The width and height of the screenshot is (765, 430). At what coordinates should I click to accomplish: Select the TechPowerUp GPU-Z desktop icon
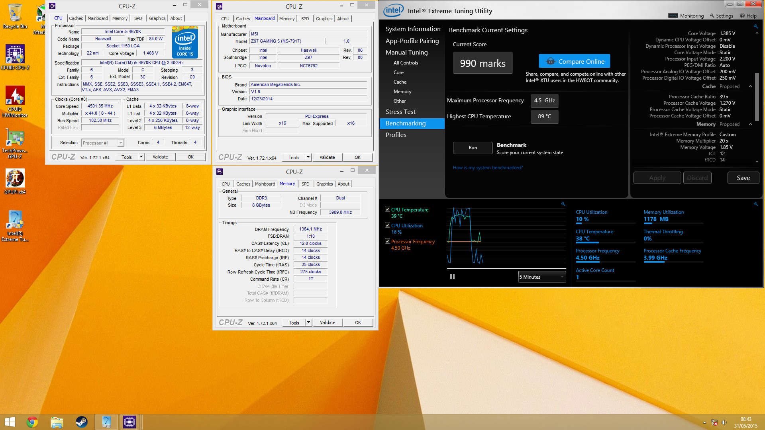[15, 144]
